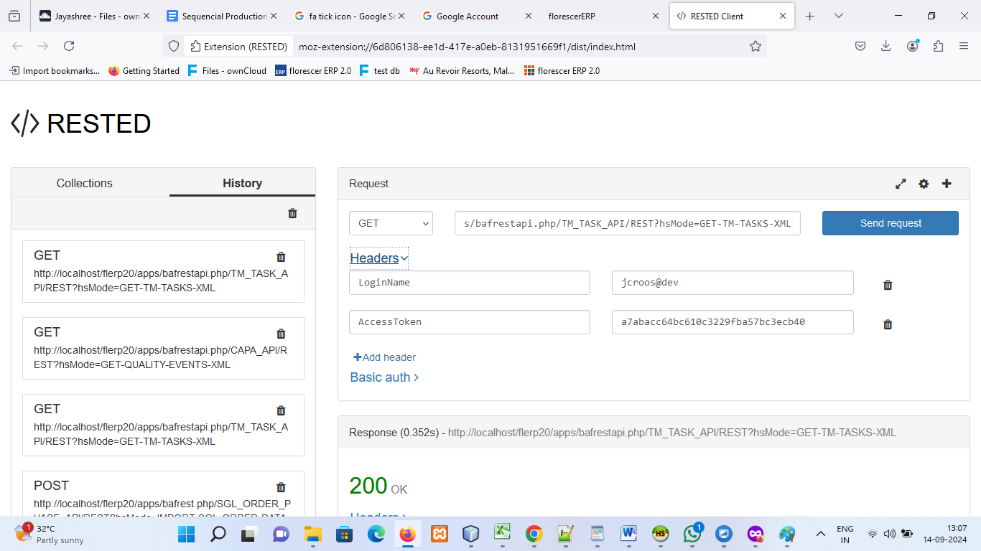Delete the AccessToken header row
981x551 pixels.
[888, 324]
